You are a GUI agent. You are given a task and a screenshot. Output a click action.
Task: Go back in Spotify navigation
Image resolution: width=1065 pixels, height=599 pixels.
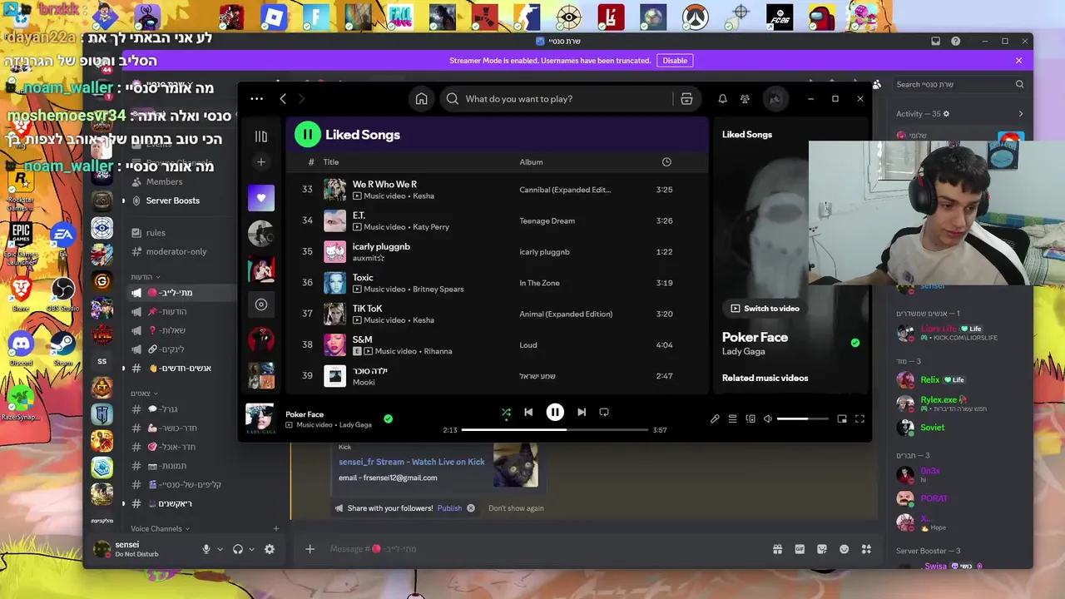pos(283,99)
